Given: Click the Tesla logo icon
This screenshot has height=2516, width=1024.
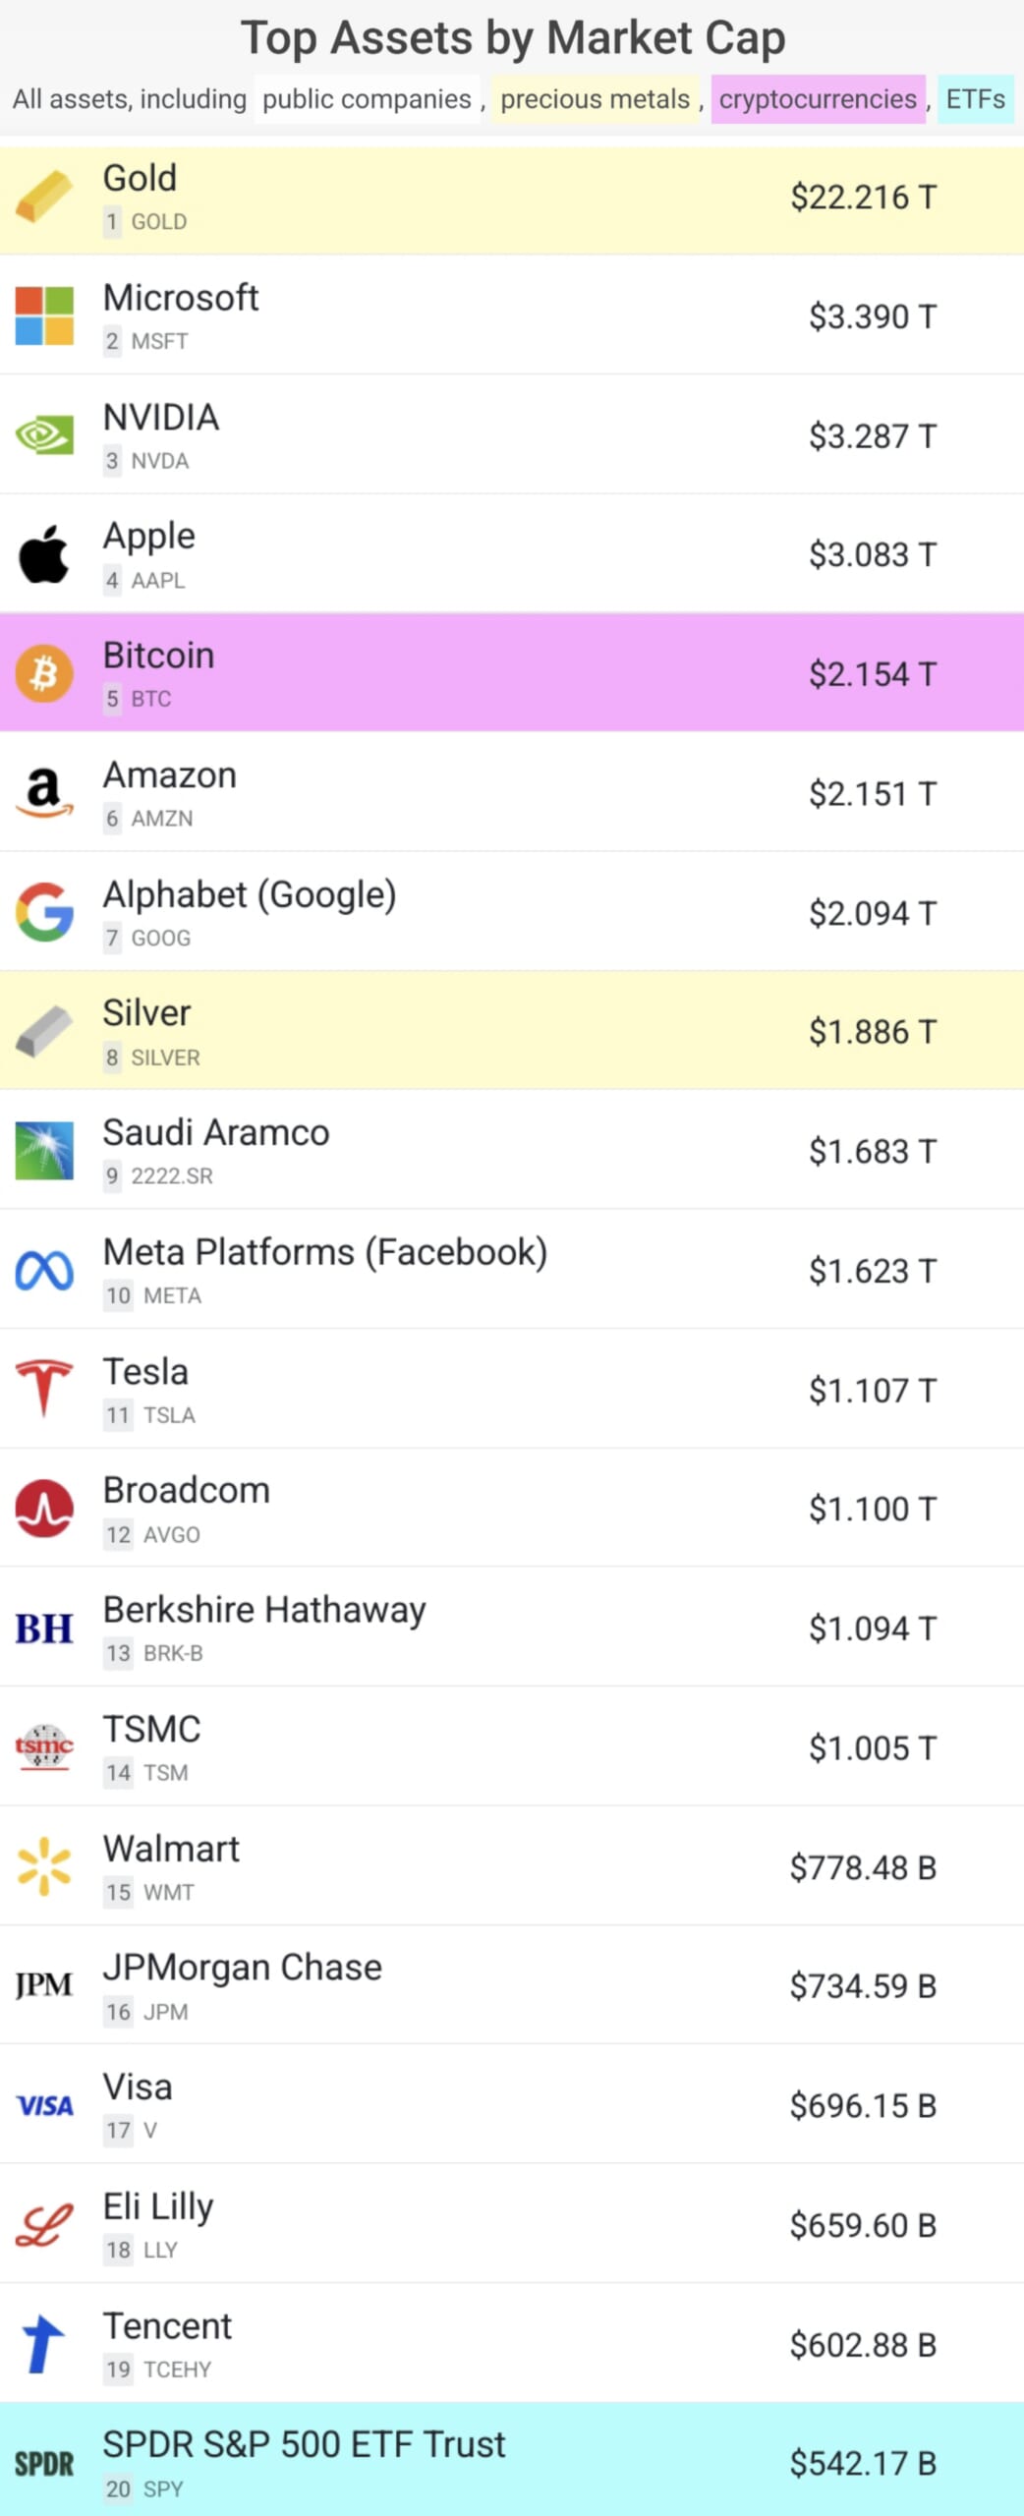Looking at the screenshot, I should [44, 1389].
